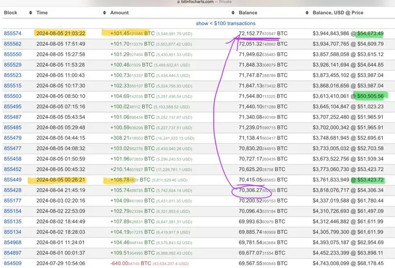Image resolution: width=395 pixels, height=268 pixels.
Task: Open block 855452 link
Action: [x=13, y=169]
